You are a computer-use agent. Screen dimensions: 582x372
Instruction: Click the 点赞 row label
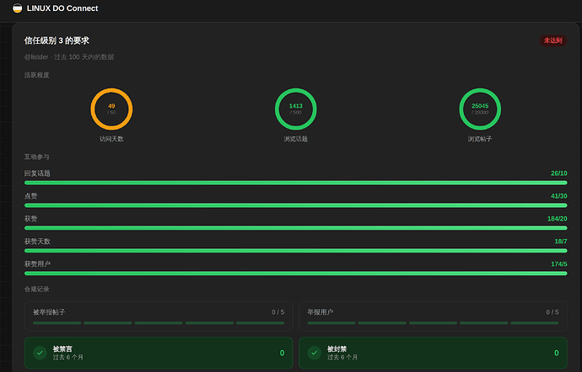tap(31, 196)
